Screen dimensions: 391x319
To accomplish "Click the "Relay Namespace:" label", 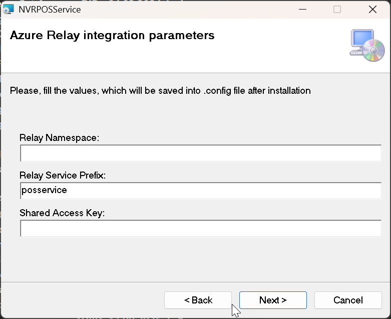I will (60, 138).
